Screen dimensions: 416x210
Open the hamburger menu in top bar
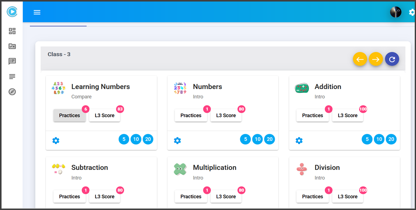pyautogui.click(x=37, y=12)
